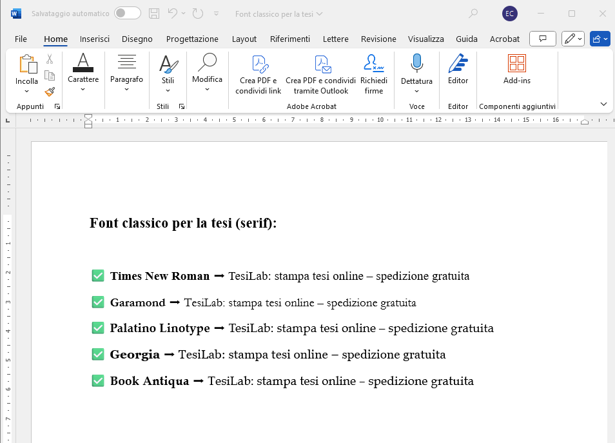Open Crea PDF e condividi link
The height and width of the screenshot is (443, 615).
[259, 74]
